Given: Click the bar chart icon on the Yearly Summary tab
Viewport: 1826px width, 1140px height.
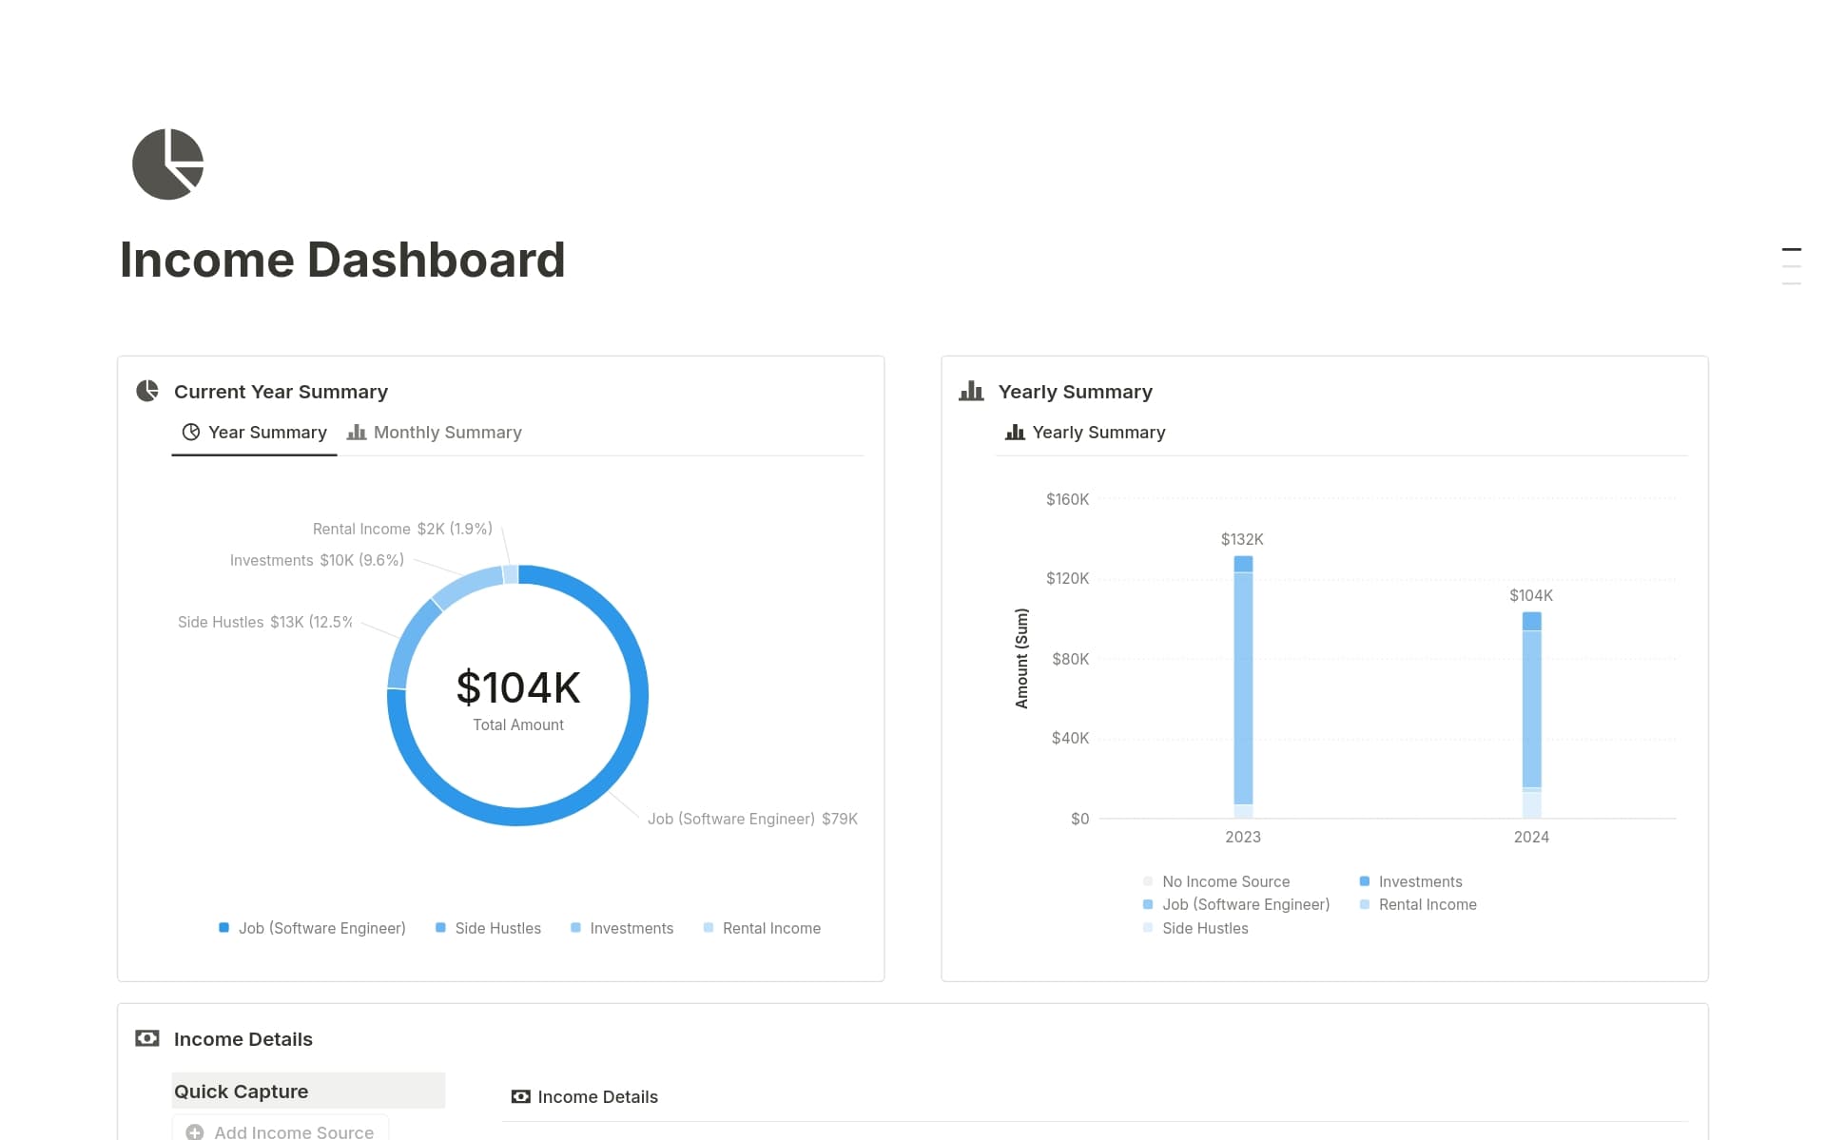Looking at the screenshot, I should [1013, 432].
